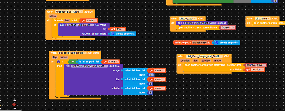285x111 pixels.
Task: Click the red error indicator icon
Action: tap(14, 104)
